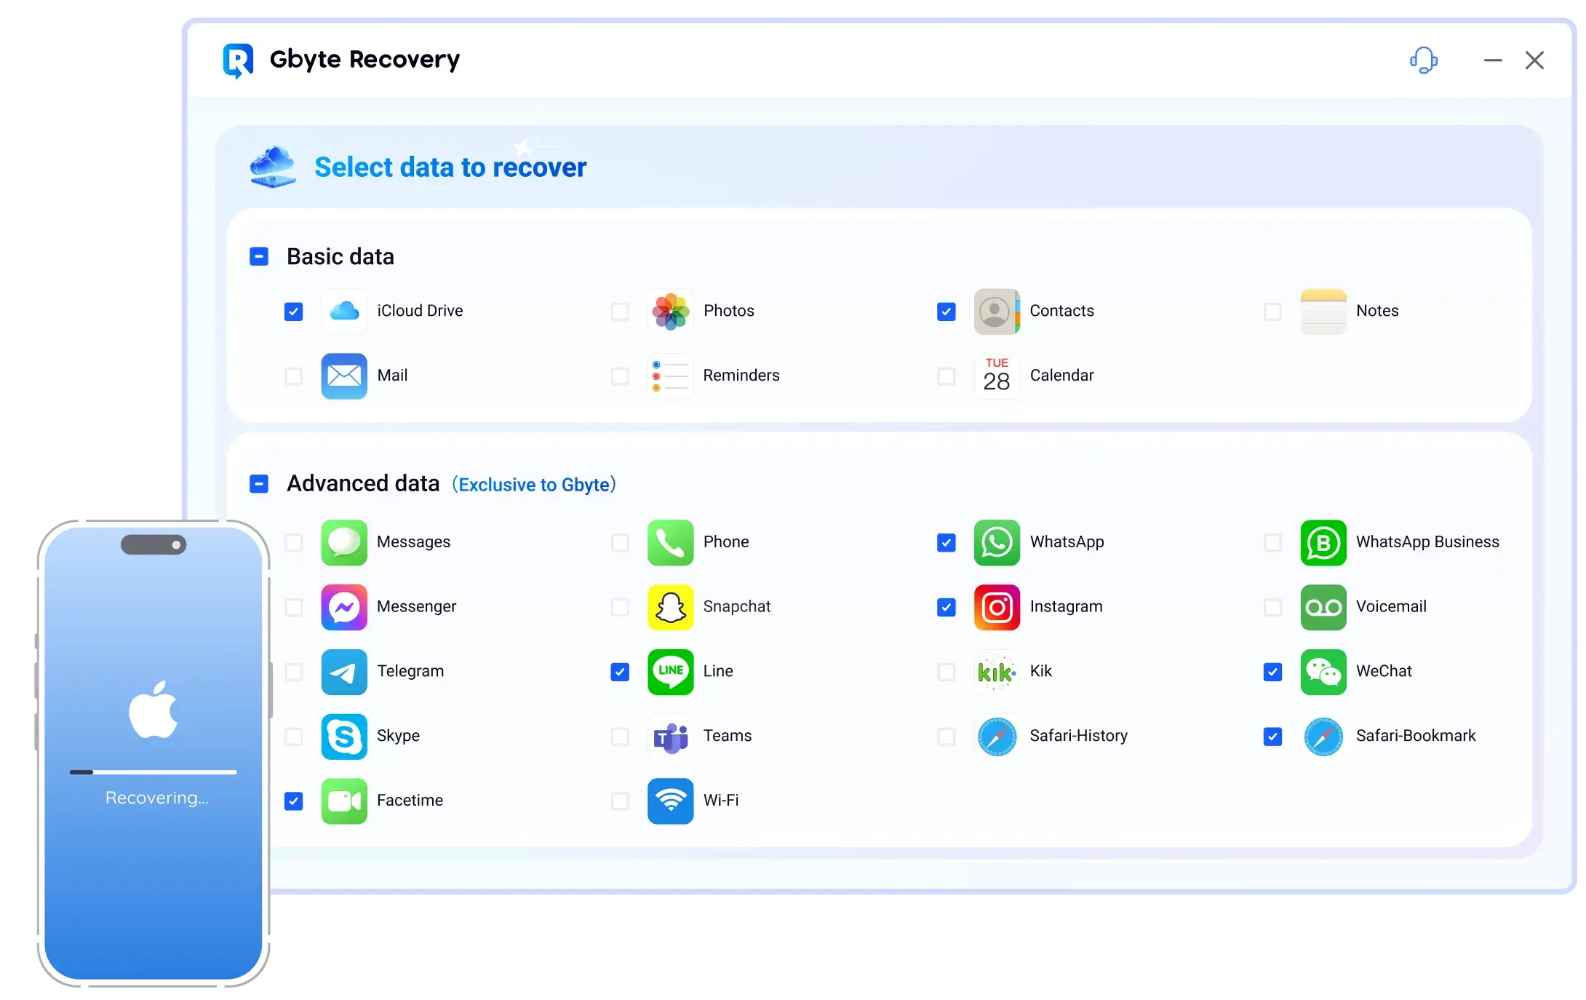Click the Recovering progress bar on phone
This screenshot has width=1586, height=1000.
[153, 771]
